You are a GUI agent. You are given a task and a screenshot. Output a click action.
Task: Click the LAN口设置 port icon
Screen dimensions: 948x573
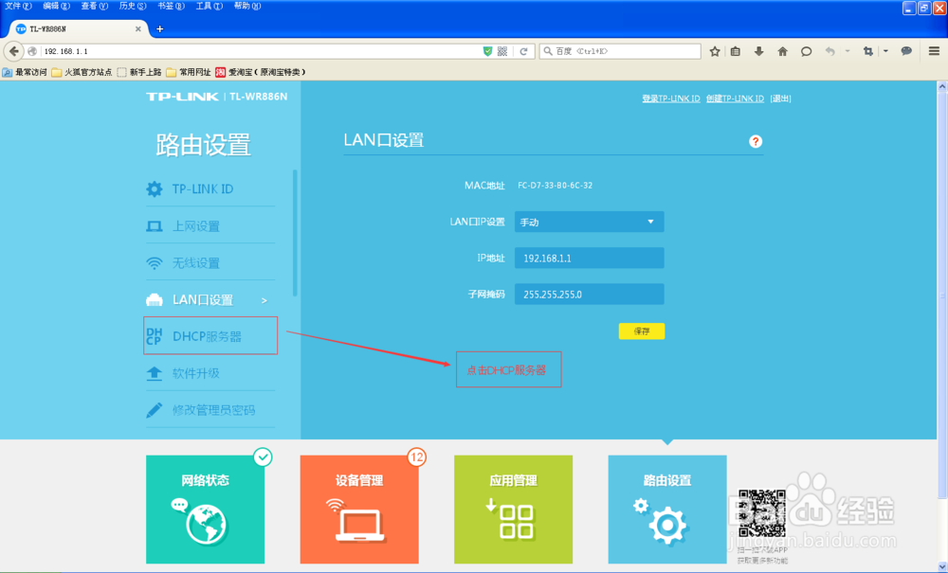coord(155,299)
